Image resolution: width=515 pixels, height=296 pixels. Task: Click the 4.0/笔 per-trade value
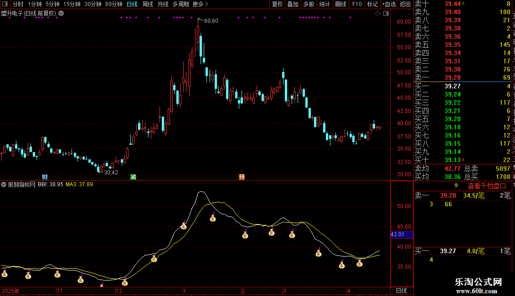476,251
